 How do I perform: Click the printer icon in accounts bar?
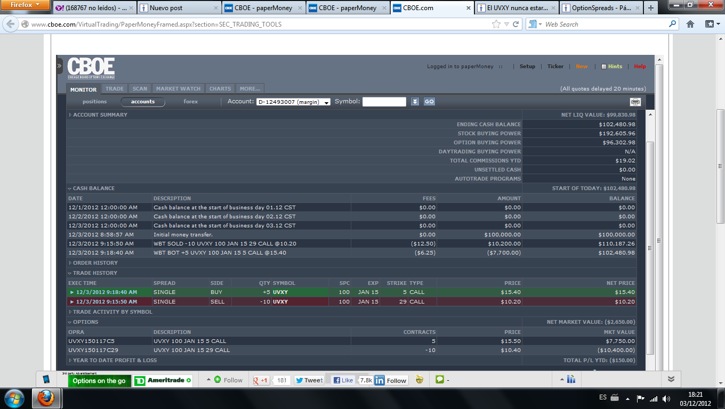[635, 102]
